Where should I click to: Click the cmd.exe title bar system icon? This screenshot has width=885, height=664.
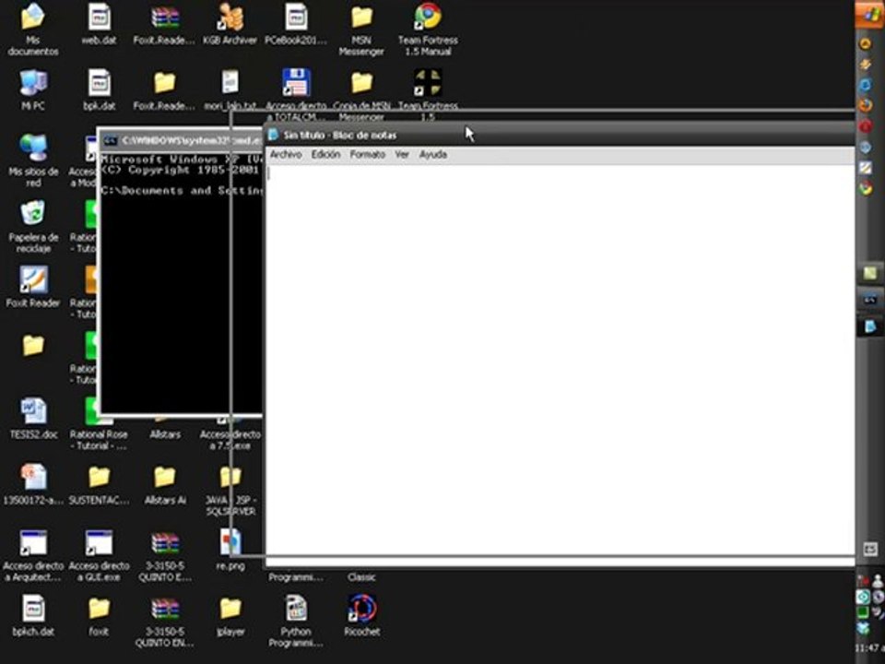click(x=111, y=140)
